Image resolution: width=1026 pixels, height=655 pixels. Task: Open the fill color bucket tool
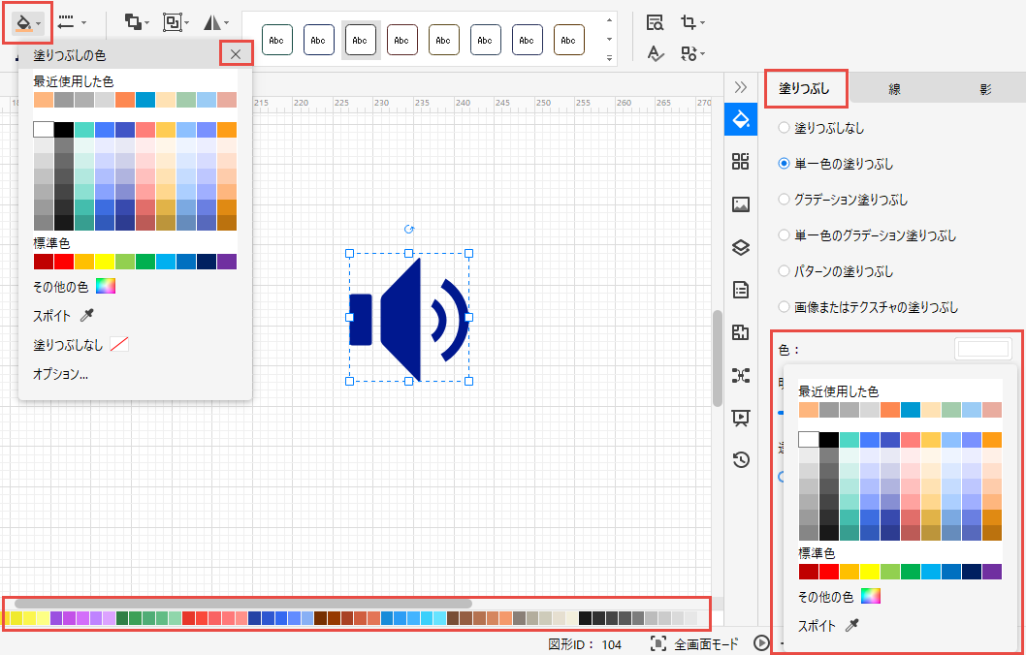click(22, 21)
